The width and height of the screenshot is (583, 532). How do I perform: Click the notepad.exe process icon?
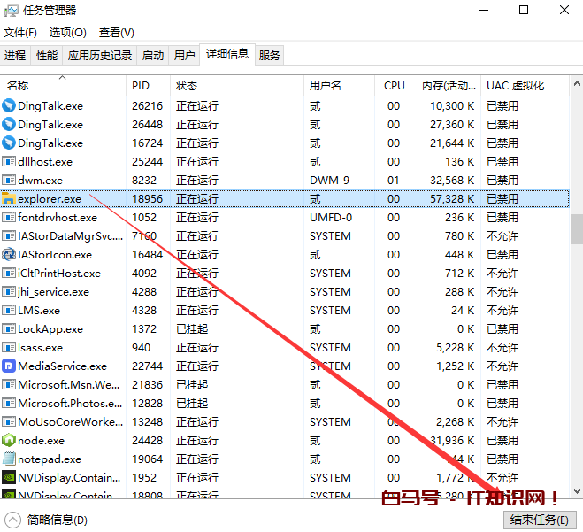pyautogui.click(x=9, y=459)
